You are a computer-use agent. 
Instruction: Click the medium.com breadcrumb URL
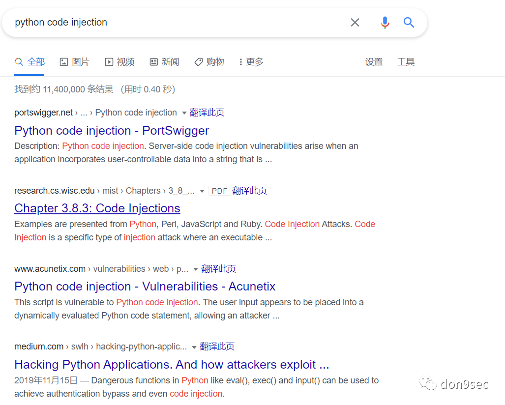click(100, 347)
